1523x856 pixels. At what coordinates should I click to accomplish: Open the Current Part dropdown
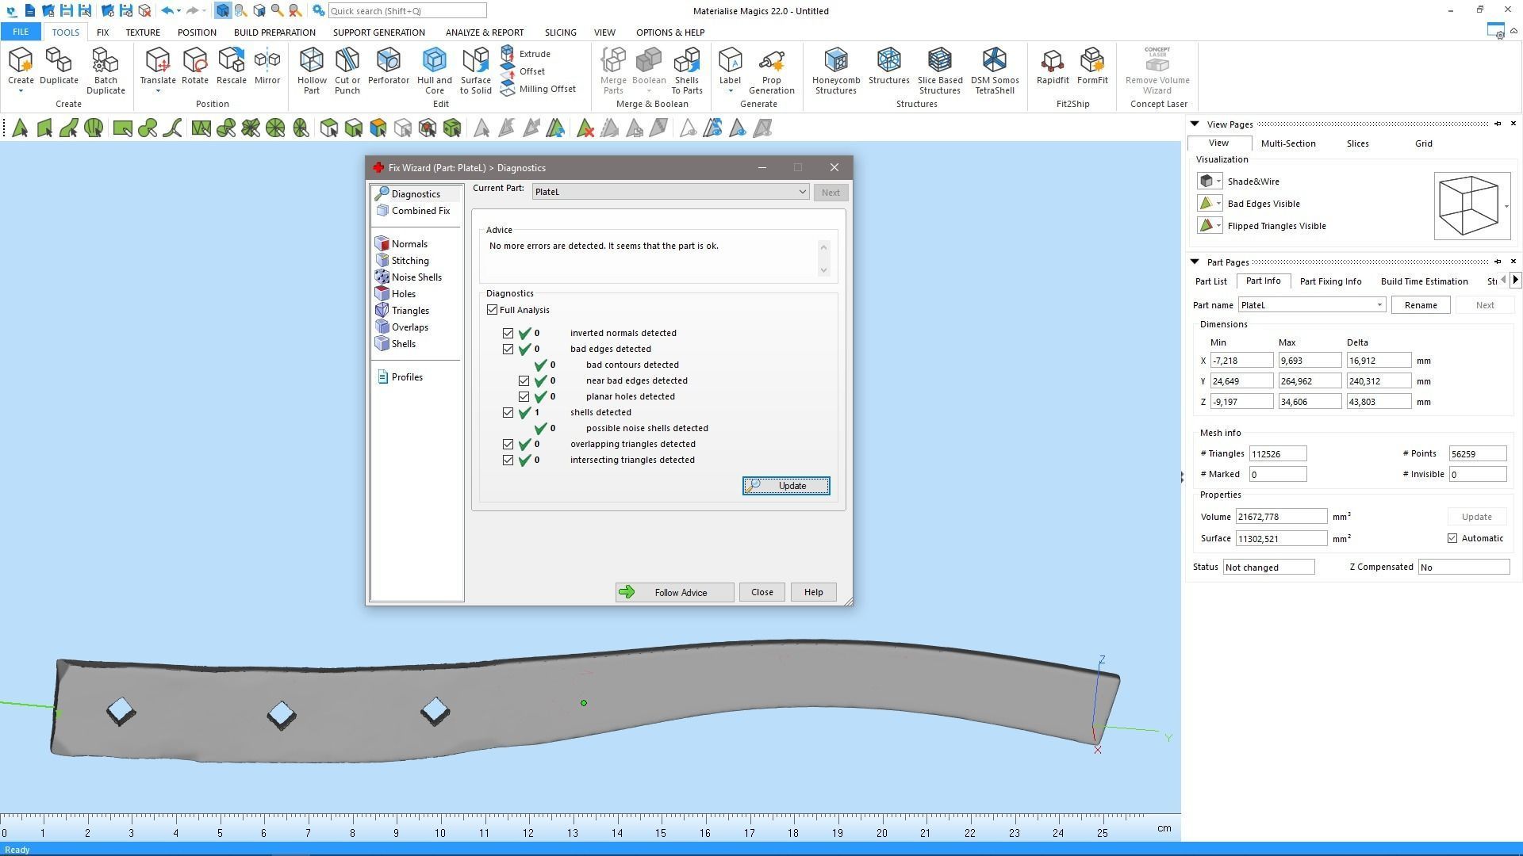[x=802, y=192]
